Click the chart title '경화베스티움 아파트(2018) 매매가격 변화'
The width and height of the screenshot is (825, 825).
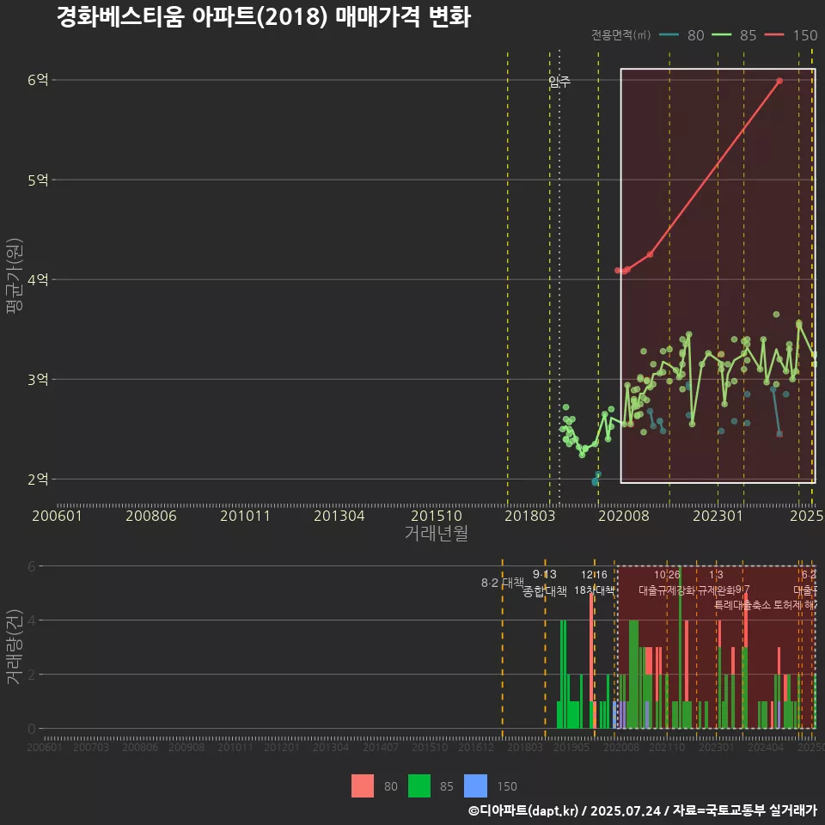(264, 16)
